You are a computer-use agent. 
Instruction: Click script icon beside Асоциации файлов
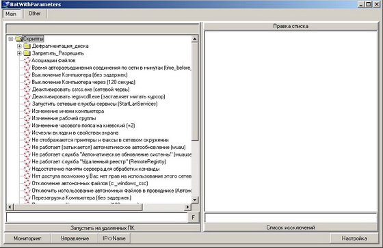click(27, 61)
